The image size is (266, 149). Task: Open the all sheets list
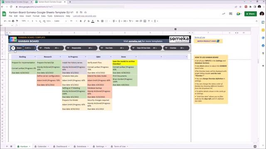pos(11,146)
